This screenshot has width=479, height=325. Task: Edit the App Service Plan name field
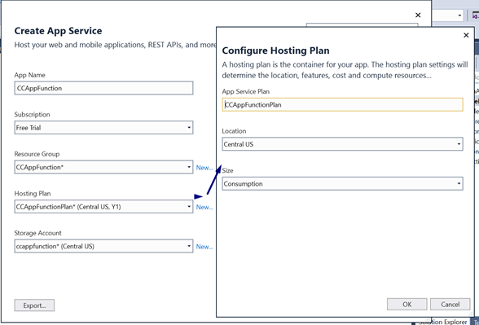(342, 104)
